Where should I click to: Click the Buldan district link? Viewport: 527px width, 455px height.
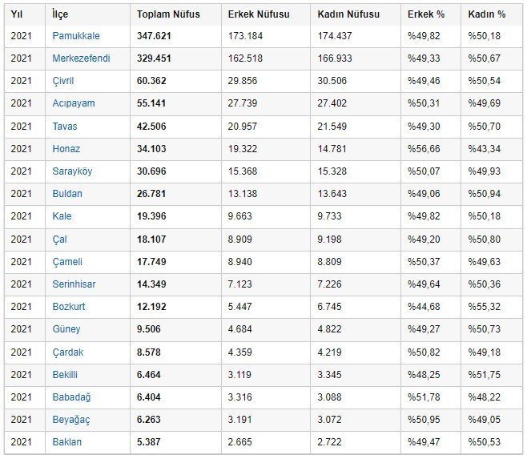coord(67,194)
